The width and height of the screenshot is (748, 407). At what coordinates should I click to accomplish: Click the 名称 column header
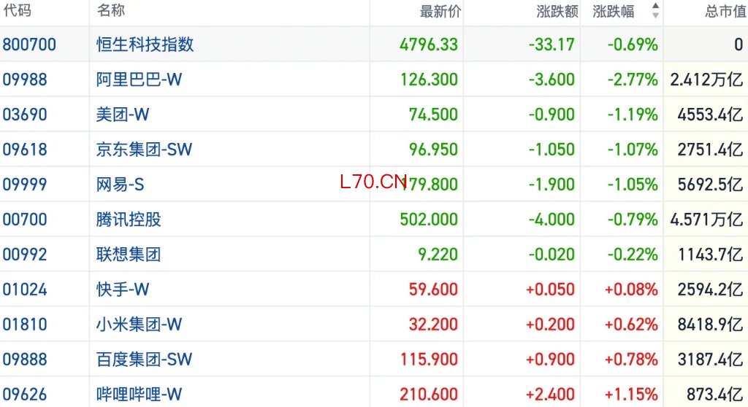tap(111, 10)
